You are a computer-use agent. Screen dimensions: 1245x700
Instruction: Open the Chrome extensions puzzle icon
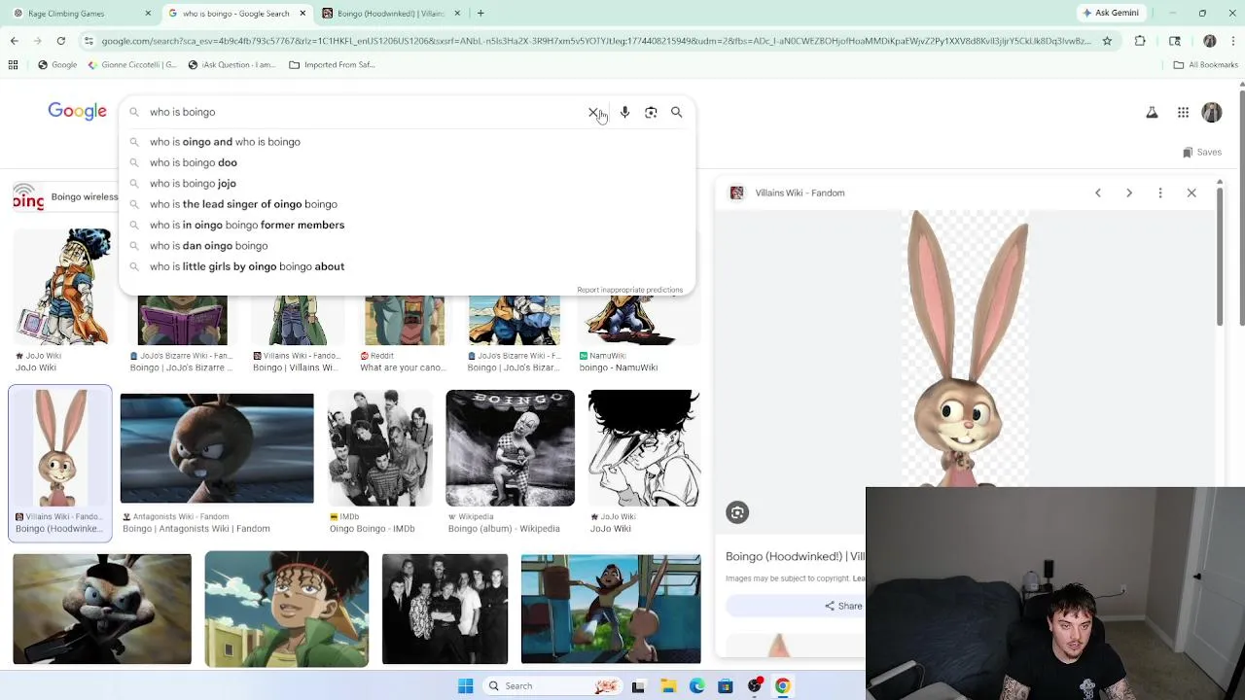point(1140,41)
